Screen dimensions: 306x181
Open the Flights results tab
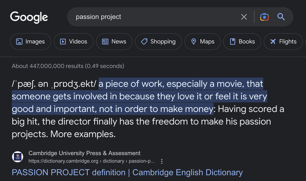(283, 41)
